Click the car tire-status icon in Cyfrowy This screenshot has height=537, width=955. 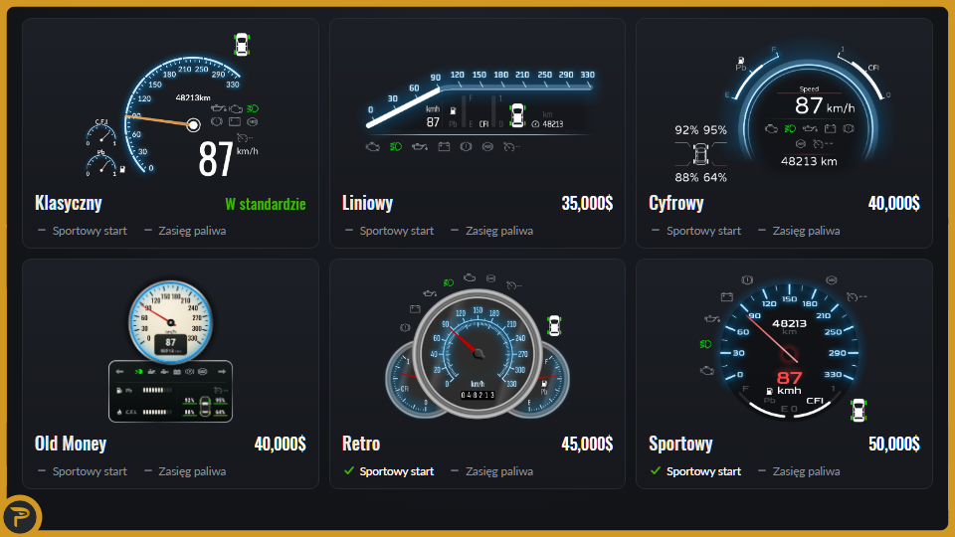point(701,154)
